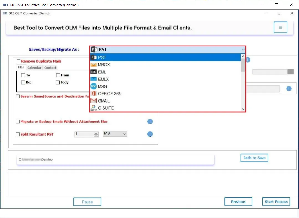Click the Previous button
This screenshot has height=218, width=299.
(238, 202)
